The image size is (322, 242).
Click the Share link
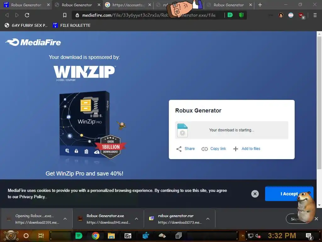[190, 149]
